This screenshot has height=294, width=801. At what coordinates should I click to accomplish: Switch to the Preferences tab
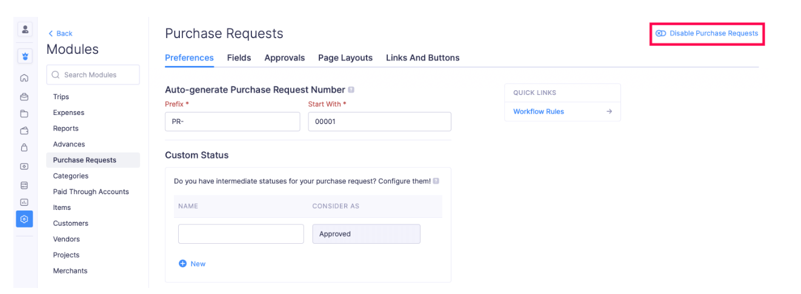click(x=189, y=58)
